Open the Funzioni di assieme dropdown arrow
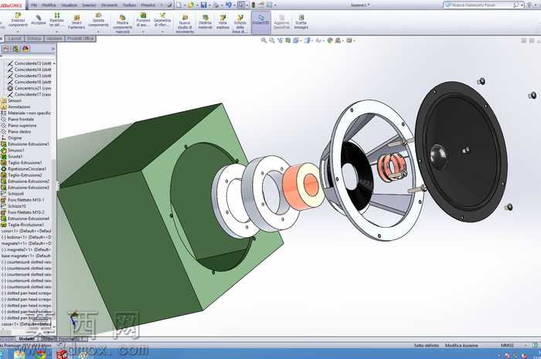The image size is (541, 359). tap(143, 32)
